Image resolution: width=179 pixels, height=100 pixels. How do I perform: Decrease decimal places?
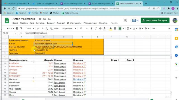tap(47, 28)
